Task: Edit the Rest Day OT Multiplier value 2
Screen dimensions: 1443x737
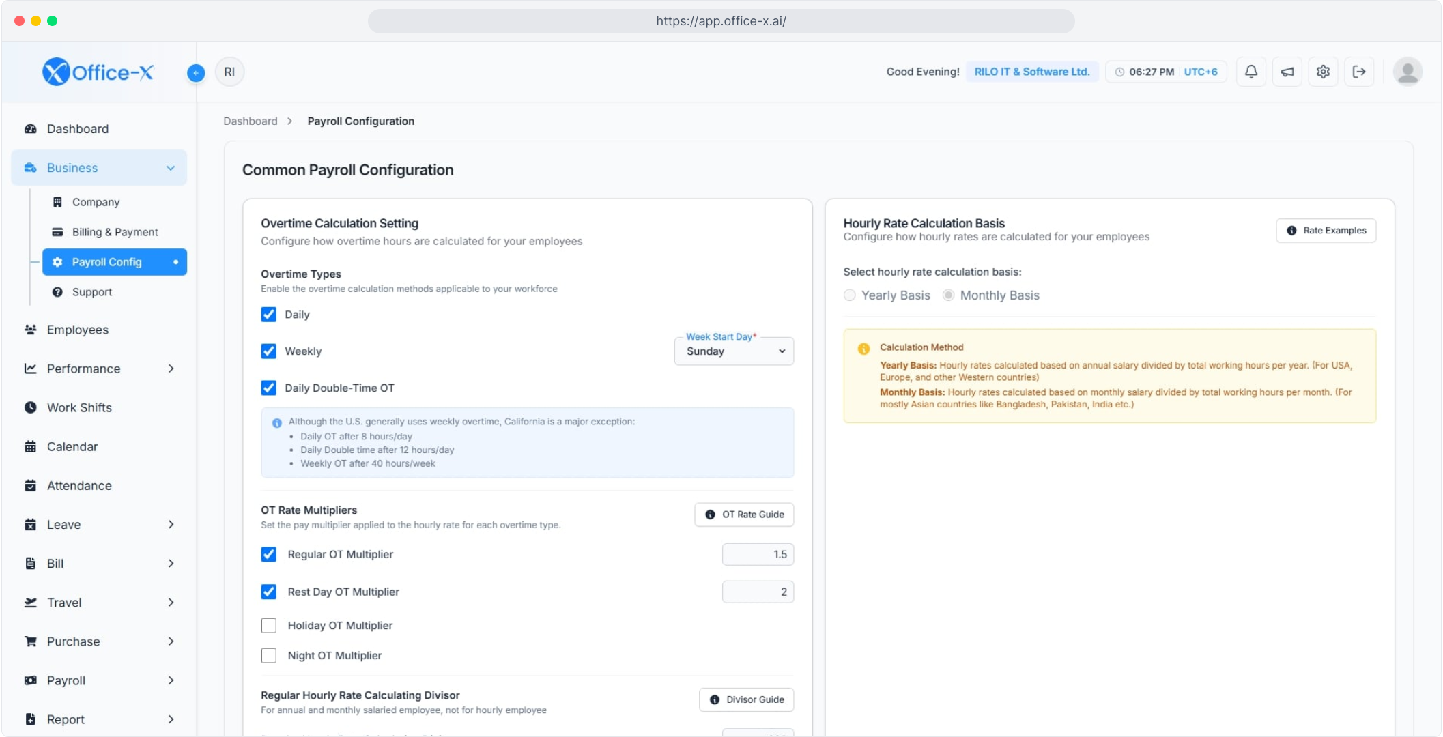Action: 758,592
